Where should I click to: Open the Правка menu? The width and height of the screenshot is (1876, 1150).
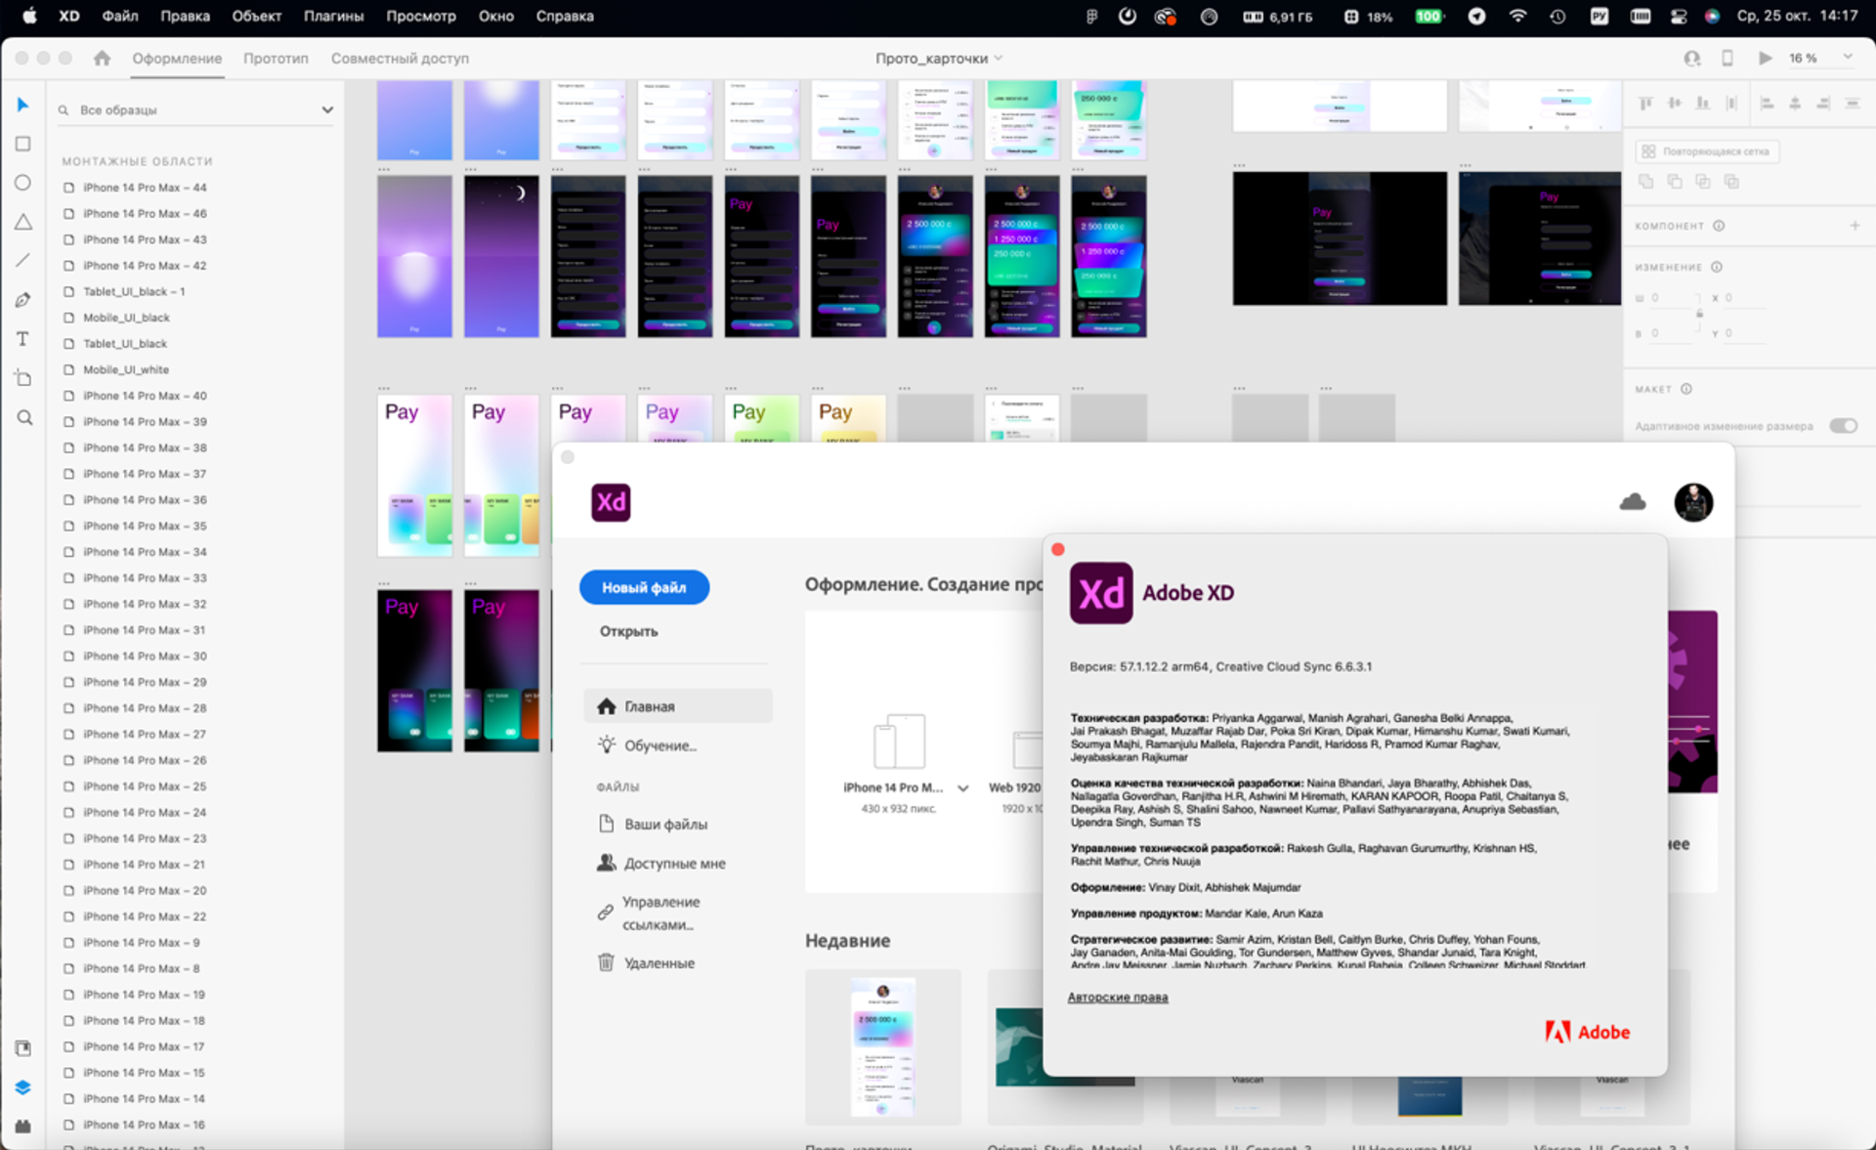pos(185,16)
